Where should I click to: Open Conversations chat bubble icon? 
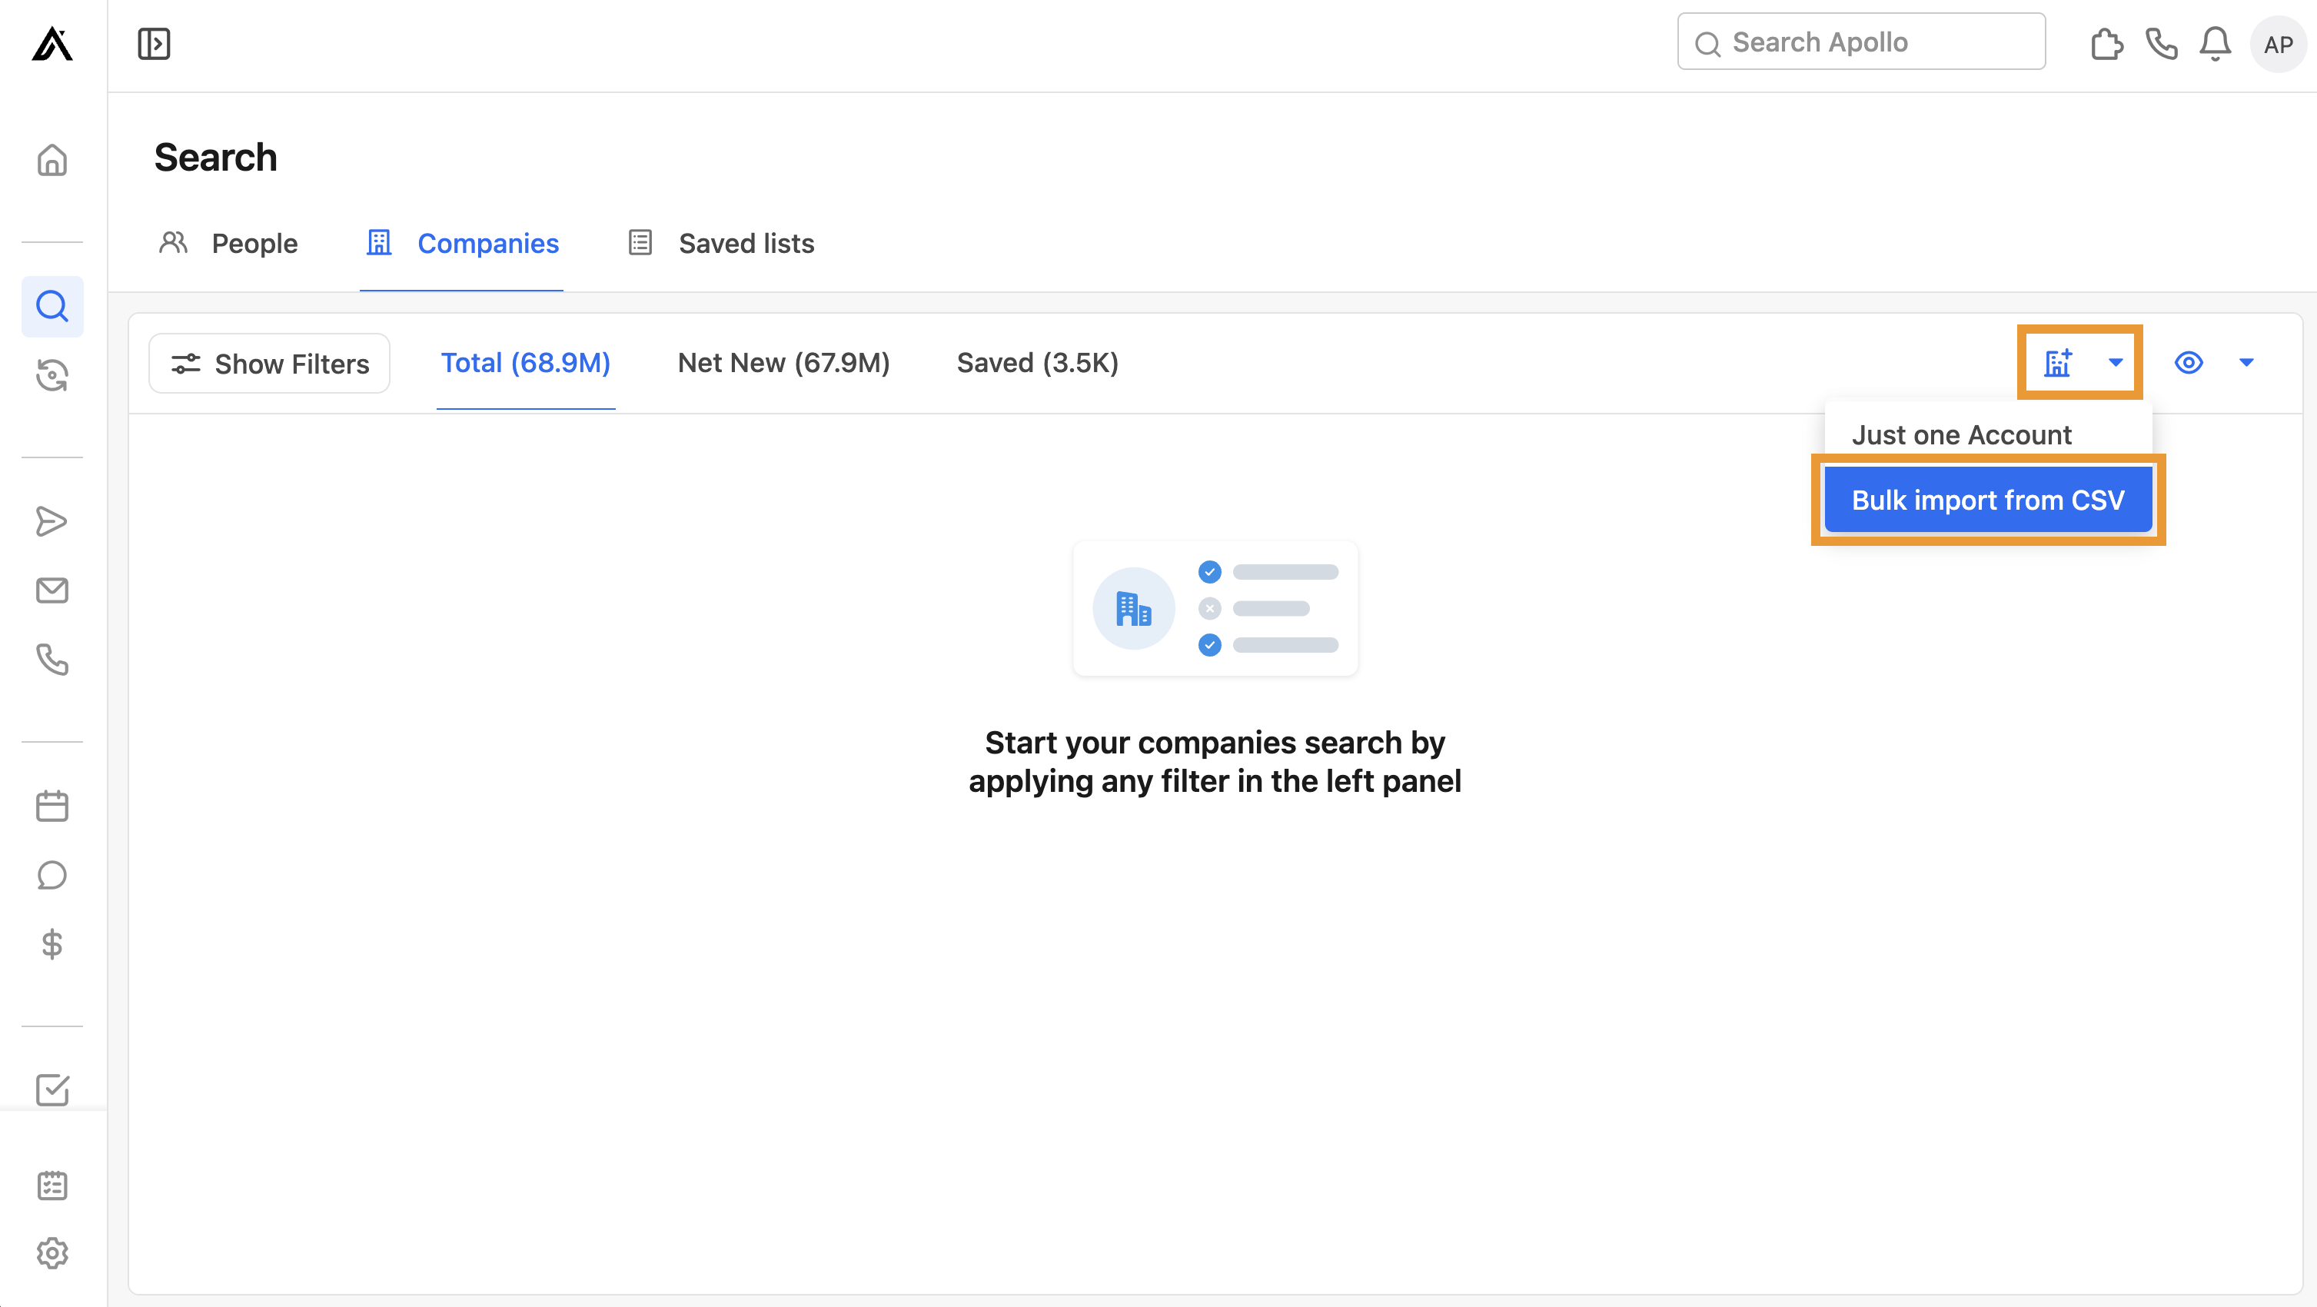(x=52, y=874)
